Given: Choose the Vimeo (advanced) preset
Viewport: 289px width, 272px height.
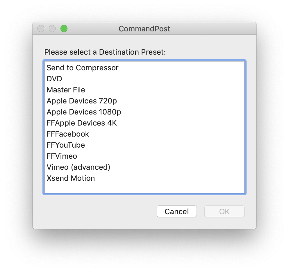Looking at the screenshot, I should pyautogui.click(x=79, y=167).
